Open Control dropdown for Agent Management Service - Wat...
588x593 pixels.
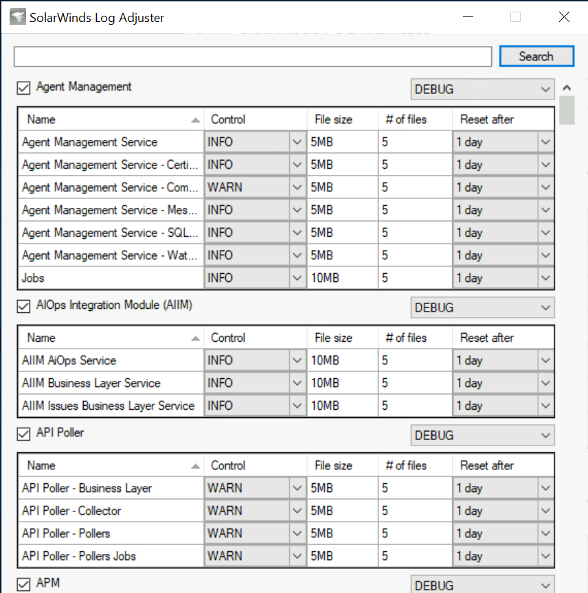[x=255, y=255]
